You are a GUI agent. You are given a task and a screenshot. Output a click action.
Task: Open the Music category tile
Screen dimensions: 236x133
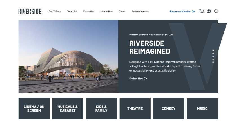pyautogui.click(x=202, y=109)
